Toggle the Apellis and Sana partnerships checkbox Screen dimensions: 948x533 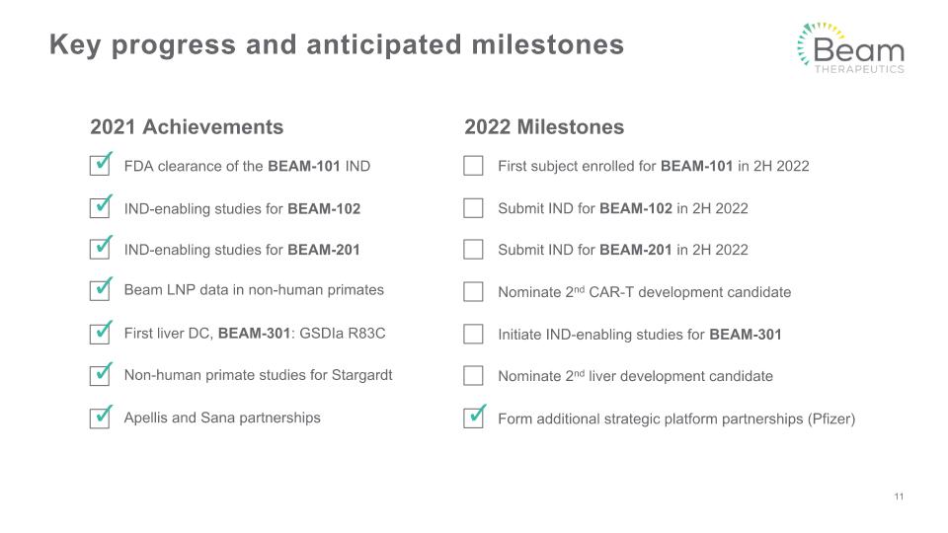(x=100, y=418)
